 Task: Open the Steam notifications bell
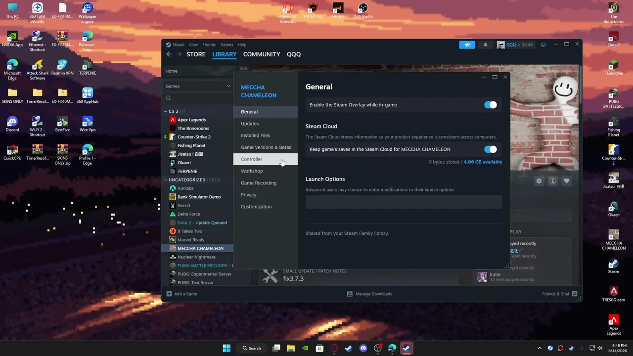(x=485, y=44)
